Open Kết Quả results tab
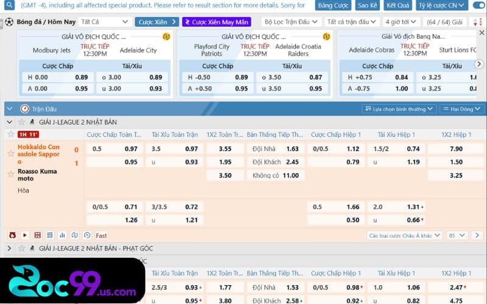Image resolution: width=487 pixels, height=304 pixels. click(398, 5)
